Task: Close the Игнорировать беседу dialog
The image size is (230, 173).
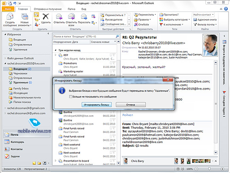Action: (x=168, y=80)
